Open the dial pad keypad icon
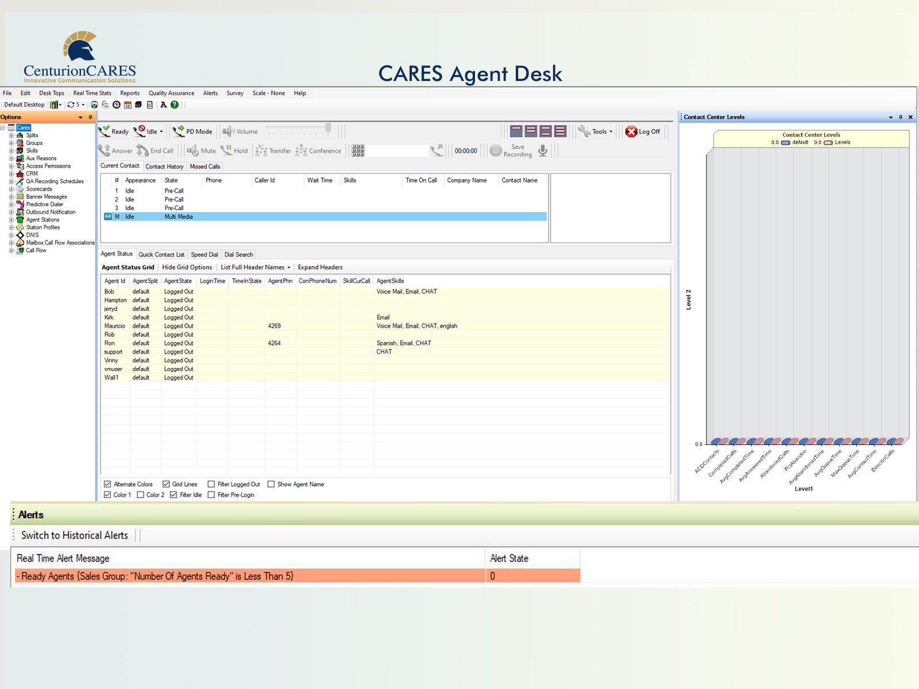919x689 pixels. (358, 150)
